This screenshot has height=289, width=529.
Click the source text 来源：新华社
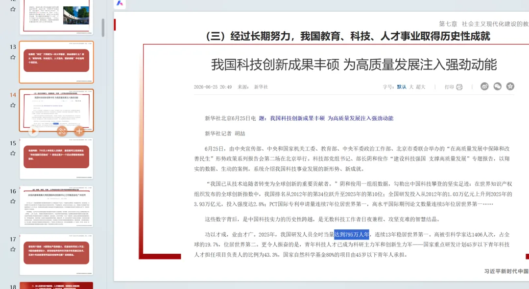pos(253,87)
